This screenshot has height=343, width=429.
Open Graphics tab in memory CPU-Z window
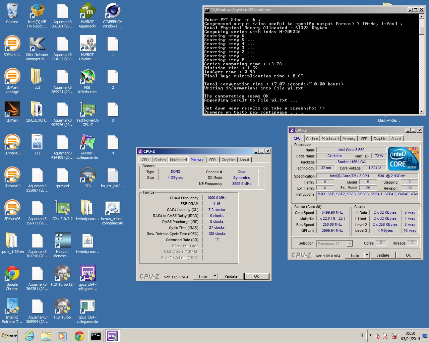pos(229,160)
